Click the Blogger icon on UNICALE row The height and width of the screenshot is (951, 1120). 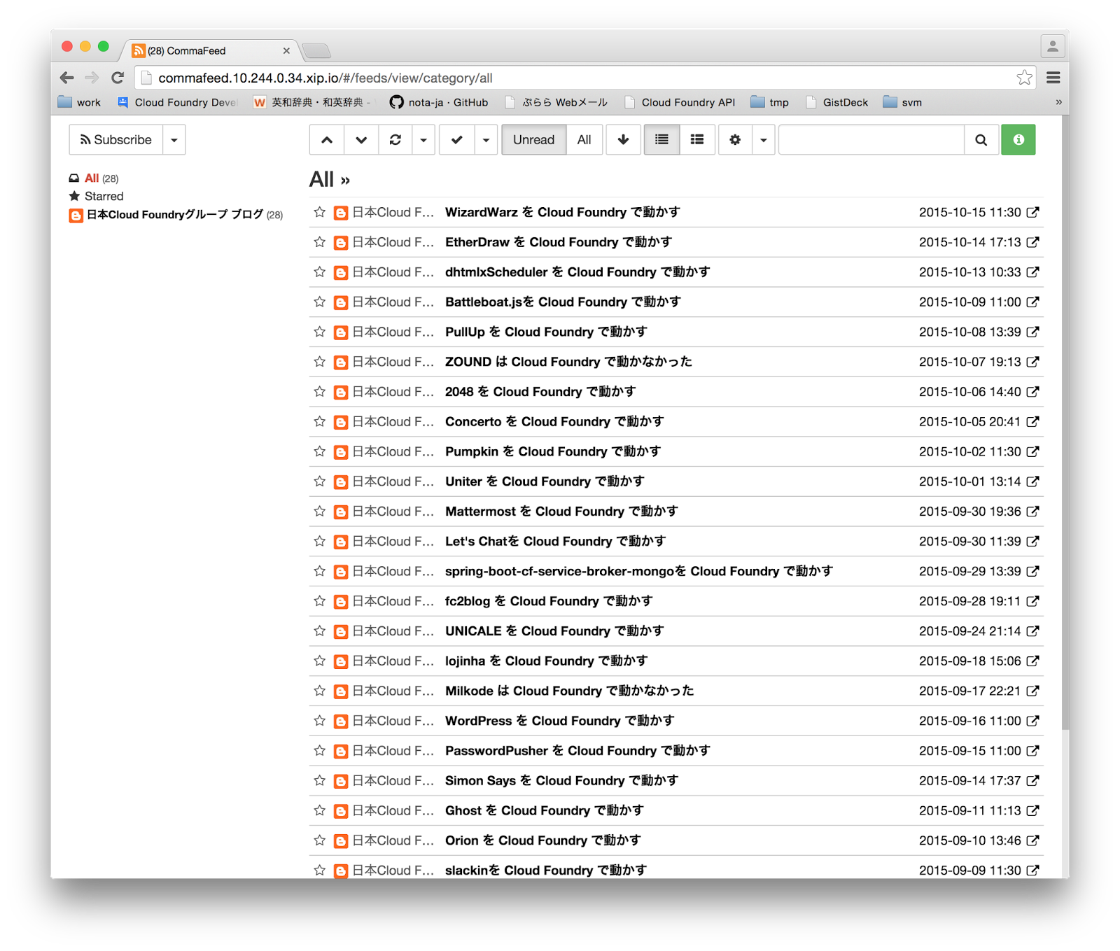coord(341,632)
